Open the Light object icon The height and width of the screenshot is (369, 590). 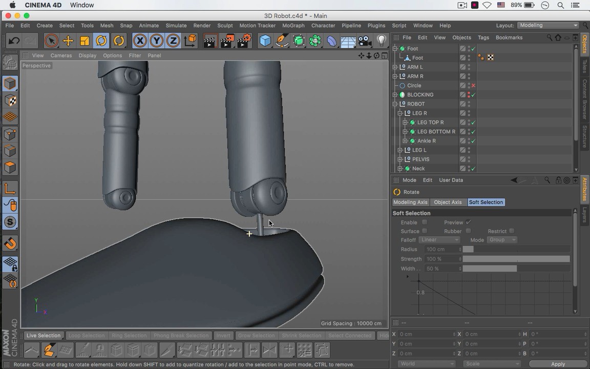point(382,41)
